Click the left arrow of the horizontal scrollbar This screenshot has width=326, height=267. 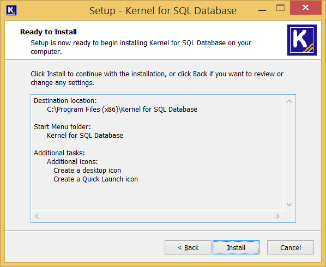click(37, 216)
